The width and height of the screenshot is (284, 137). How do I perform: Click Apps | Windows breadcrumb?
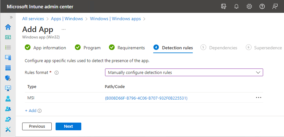coord(67,19)
